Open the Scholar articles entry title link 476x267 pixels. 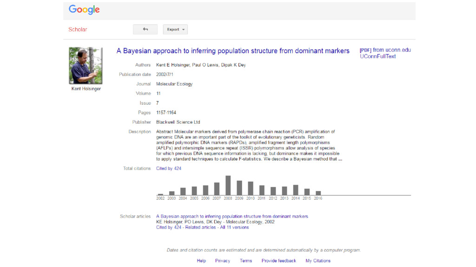232,216
